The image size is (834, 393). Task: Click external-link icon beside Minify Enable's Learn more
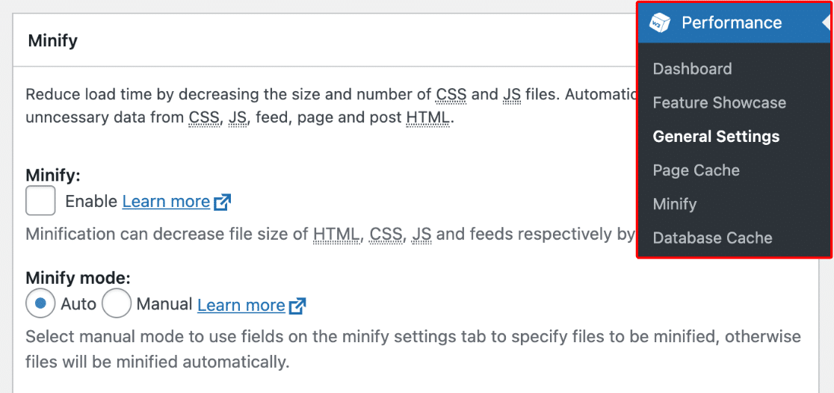[223, 202]
